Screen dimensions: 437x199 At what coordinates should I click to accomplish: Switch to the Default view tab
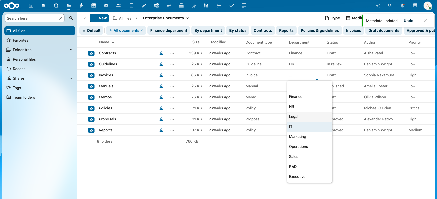point(91,30)
